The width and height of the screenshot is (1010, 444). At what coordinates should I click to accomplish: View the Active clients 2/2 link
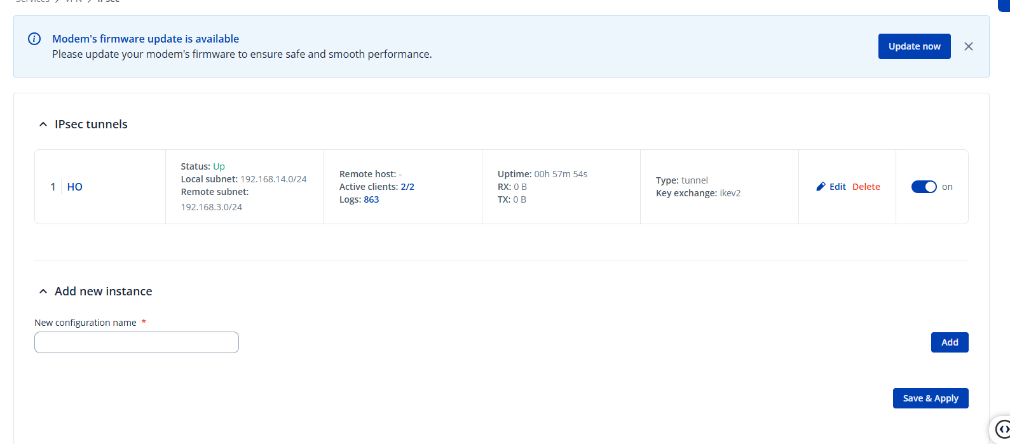[407, 187]
